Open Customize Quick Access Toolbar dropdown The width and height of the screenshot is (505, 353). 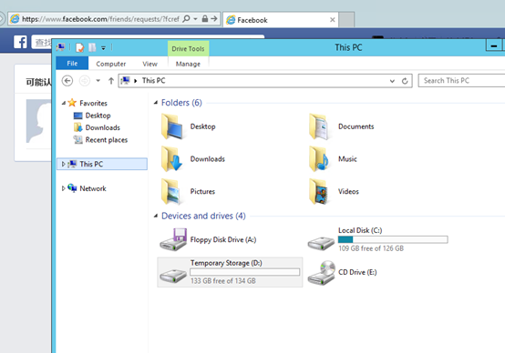[103, 48]
